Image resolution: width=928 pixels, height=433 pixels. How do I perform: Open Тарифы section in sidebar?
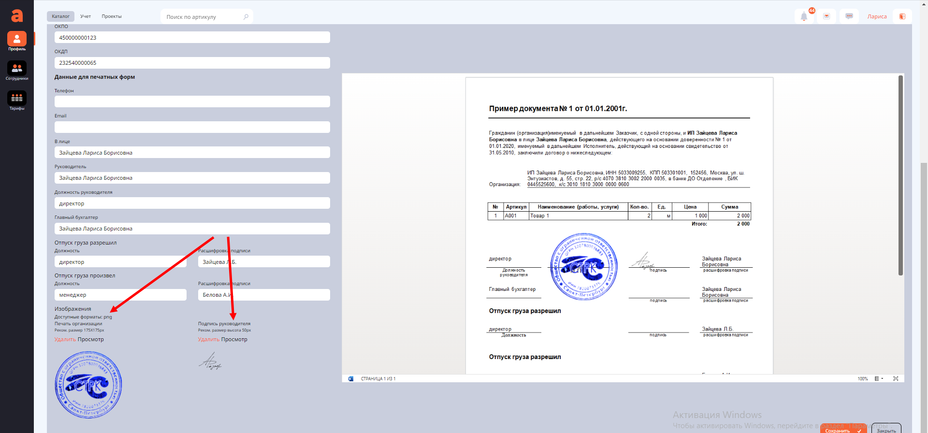pyautogui.click(x=17, y=101)
